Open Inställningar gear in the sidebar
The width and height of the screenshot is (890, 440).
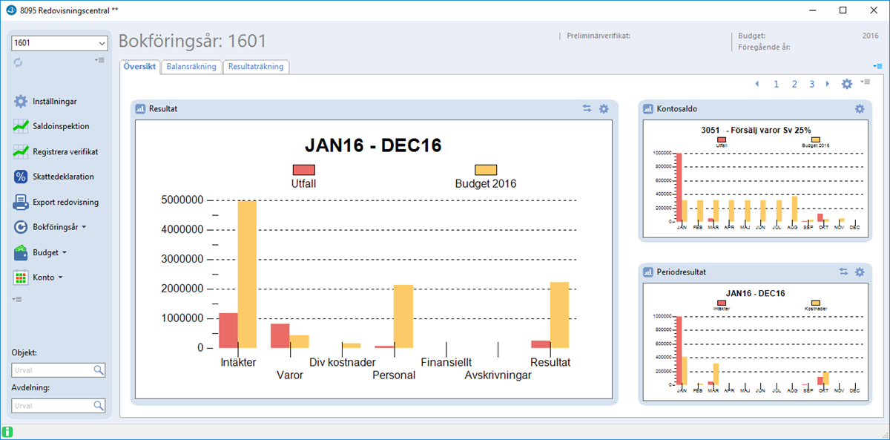pos(21,101)
